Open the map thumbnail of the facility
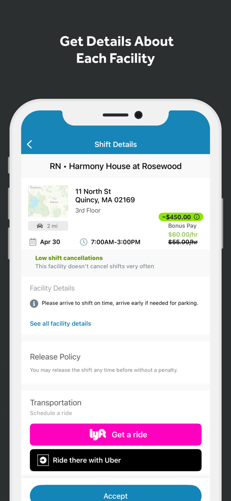This screenshot has height=501, width=231. click(48, 201)
